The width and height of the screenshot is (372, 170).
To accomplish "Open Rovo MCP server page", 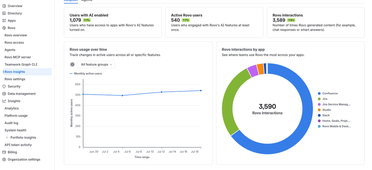I will (18, 57).
